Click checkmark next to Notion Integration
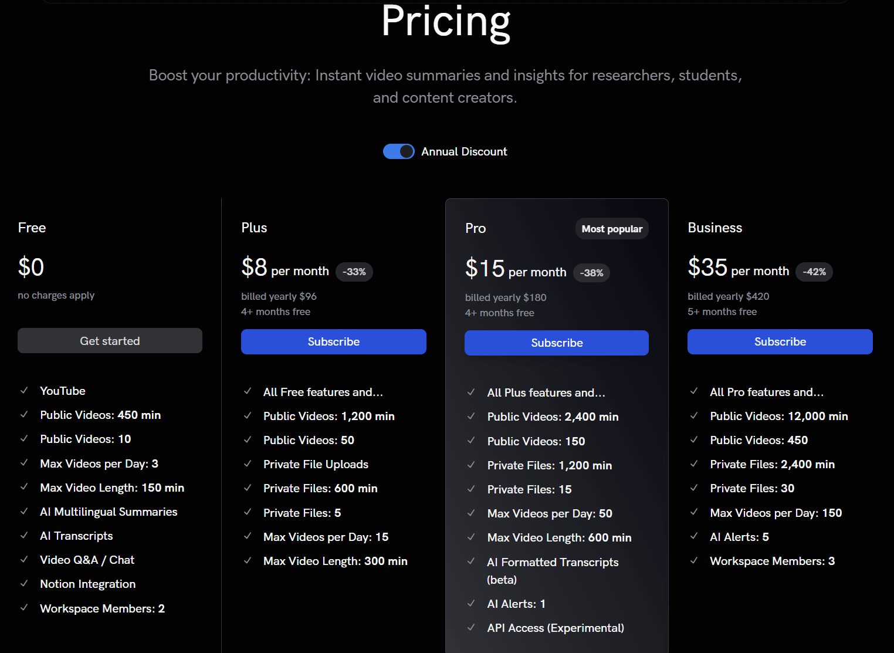Screen dimensions: 894x653 coord(25,583)
